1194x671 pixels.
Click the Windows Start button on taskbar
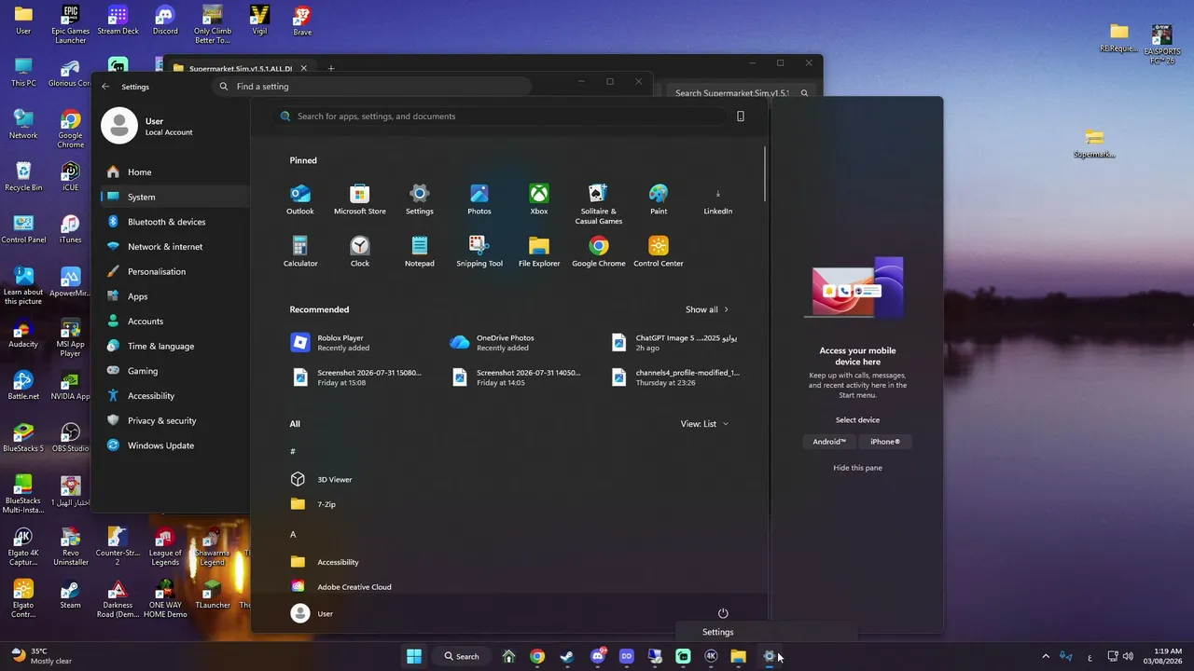414,656
